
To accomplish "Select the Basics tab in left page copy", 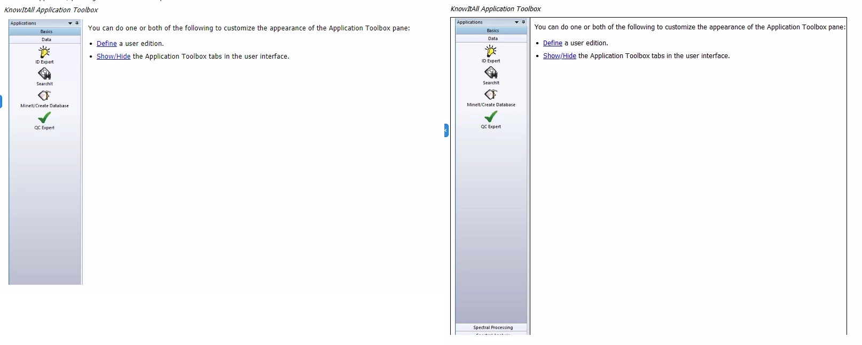I will click(46, 31).
